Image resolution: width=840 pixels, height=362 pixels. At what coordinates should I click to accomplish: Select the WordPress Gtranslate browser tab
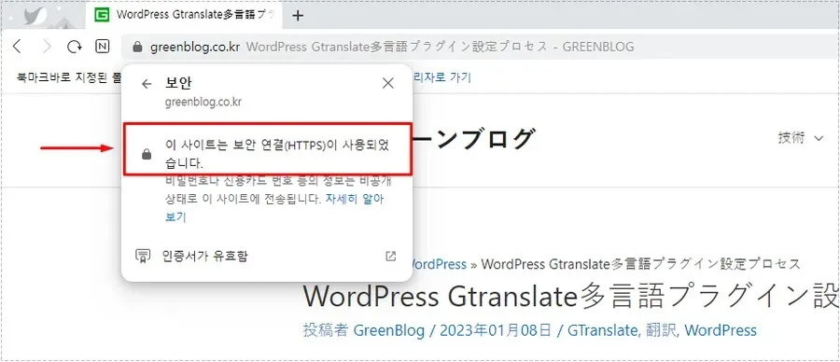[x=185, y=15]
